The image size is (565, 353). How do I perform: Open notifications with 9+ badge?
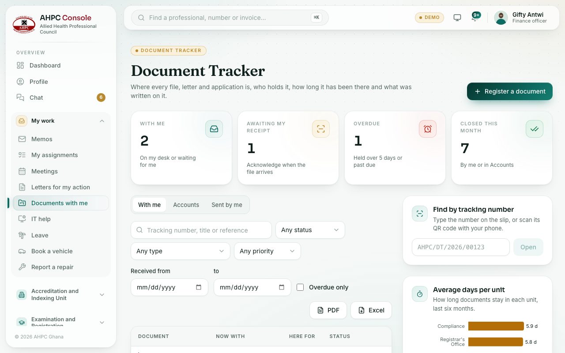[x=475, y=17]
